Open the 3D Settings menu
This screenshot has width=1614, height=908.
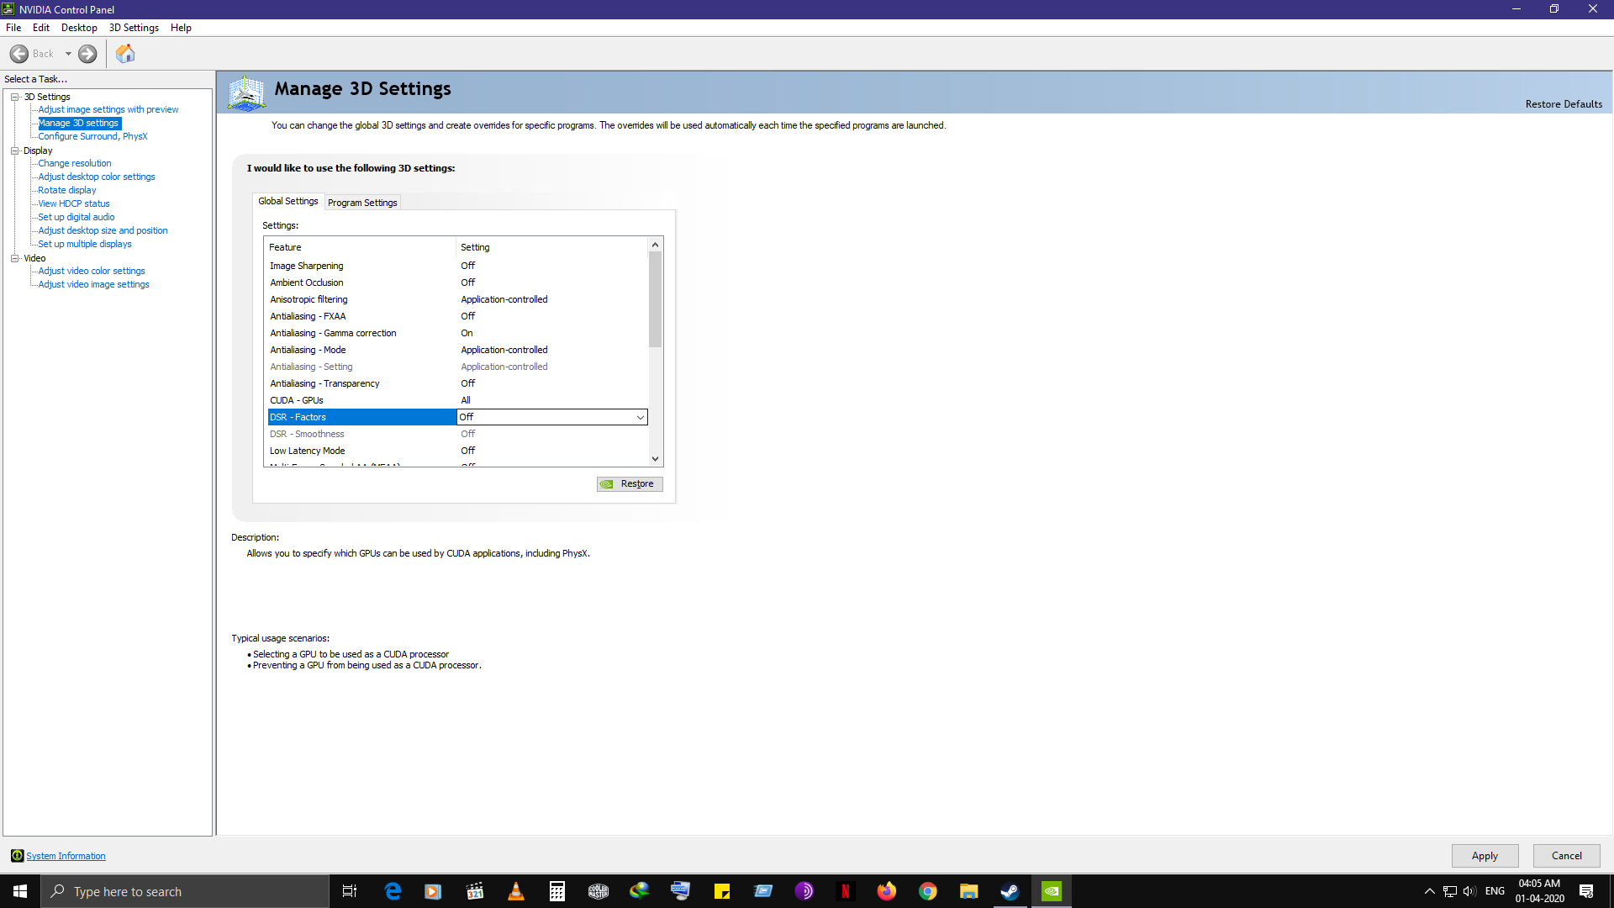tap(134, 28)
